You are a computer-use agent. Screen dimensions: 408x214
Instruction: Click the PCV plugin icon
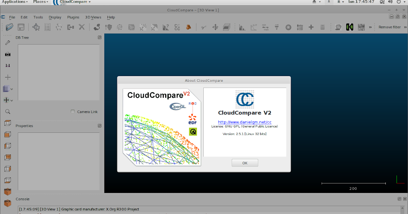(361, 27)
